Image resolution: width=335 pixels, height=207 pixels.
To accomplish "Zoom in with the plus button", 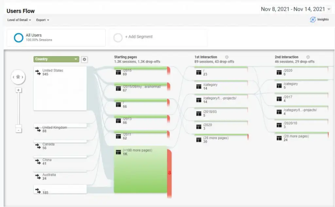I will (18, 90).
